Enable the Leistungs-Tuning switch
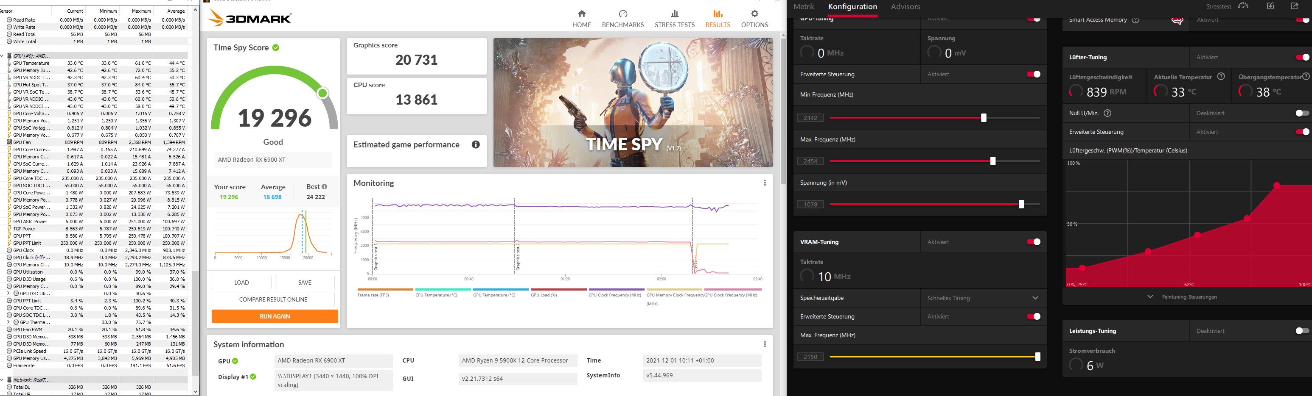Image resolution: width=1312 pixels, height=396 pixels. point(1302,331)
